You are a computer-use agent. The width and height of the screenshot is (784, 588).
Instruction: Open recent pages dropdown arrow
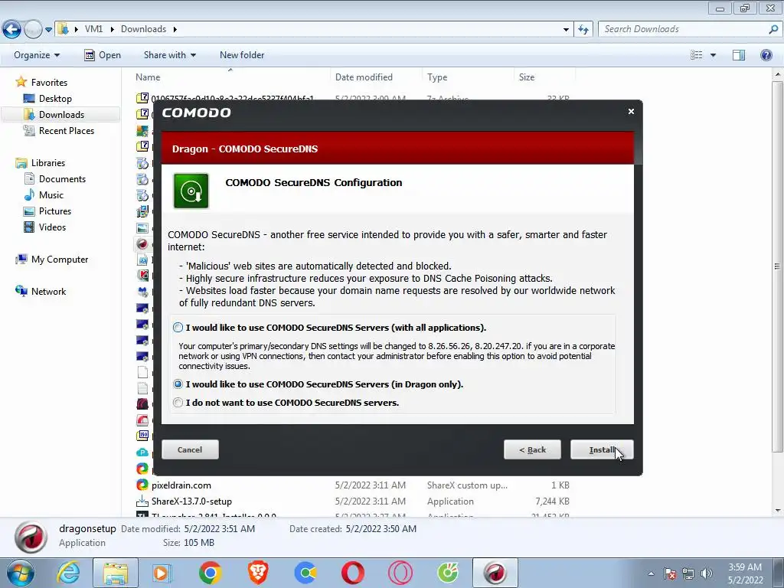(48, 30)
